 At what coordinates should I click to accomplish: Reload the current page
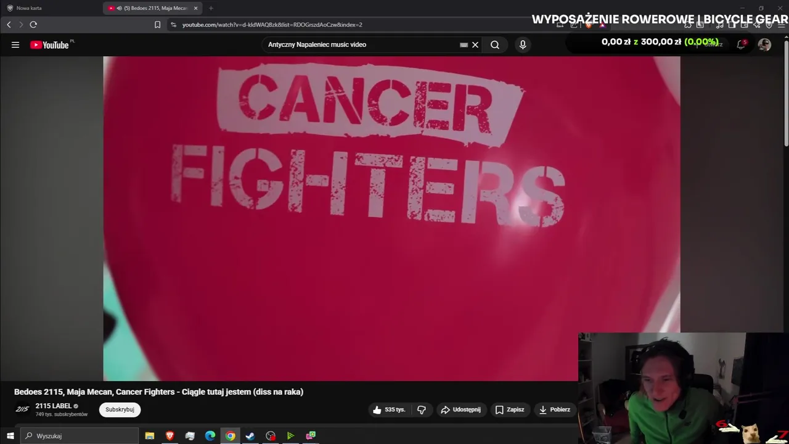pos(33,25)
